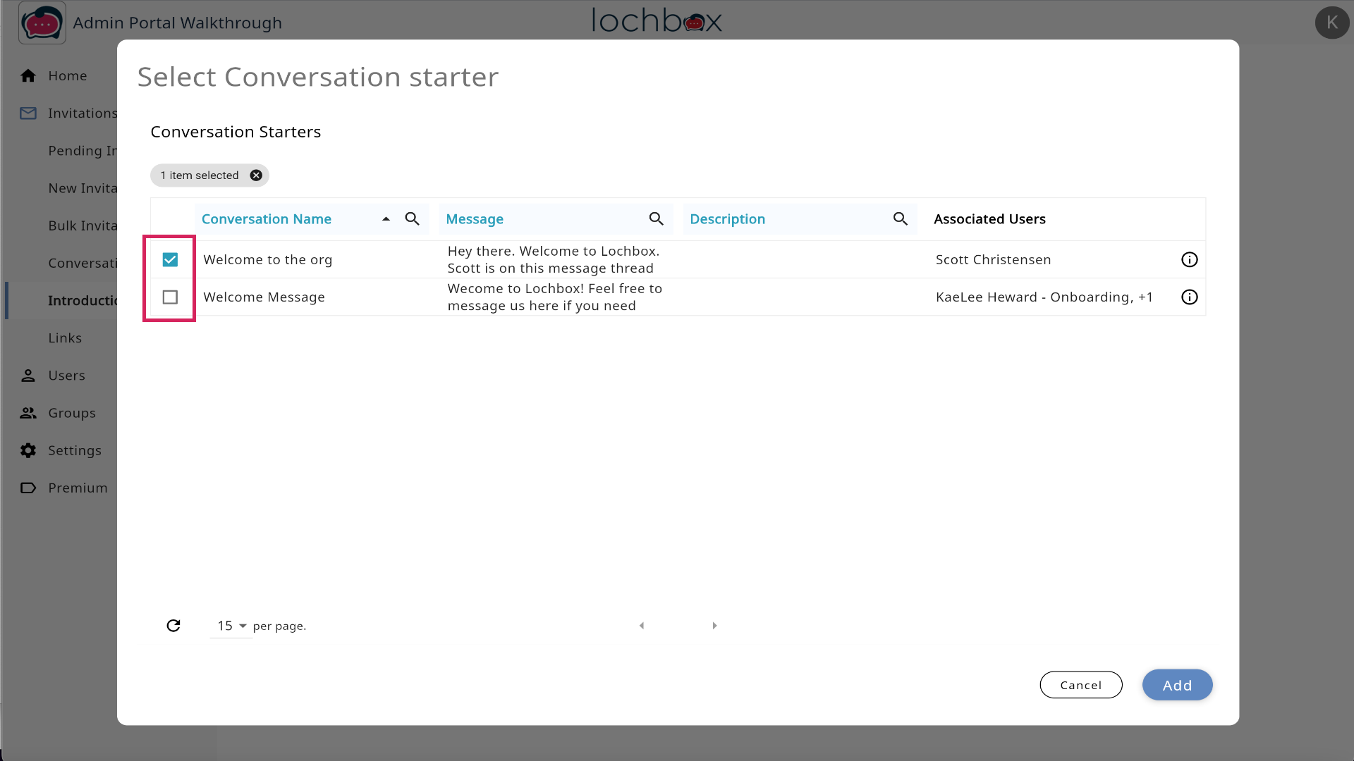Screen dimensions: 1354x761
Task: Go to previous page arrow
Action: 642,626
